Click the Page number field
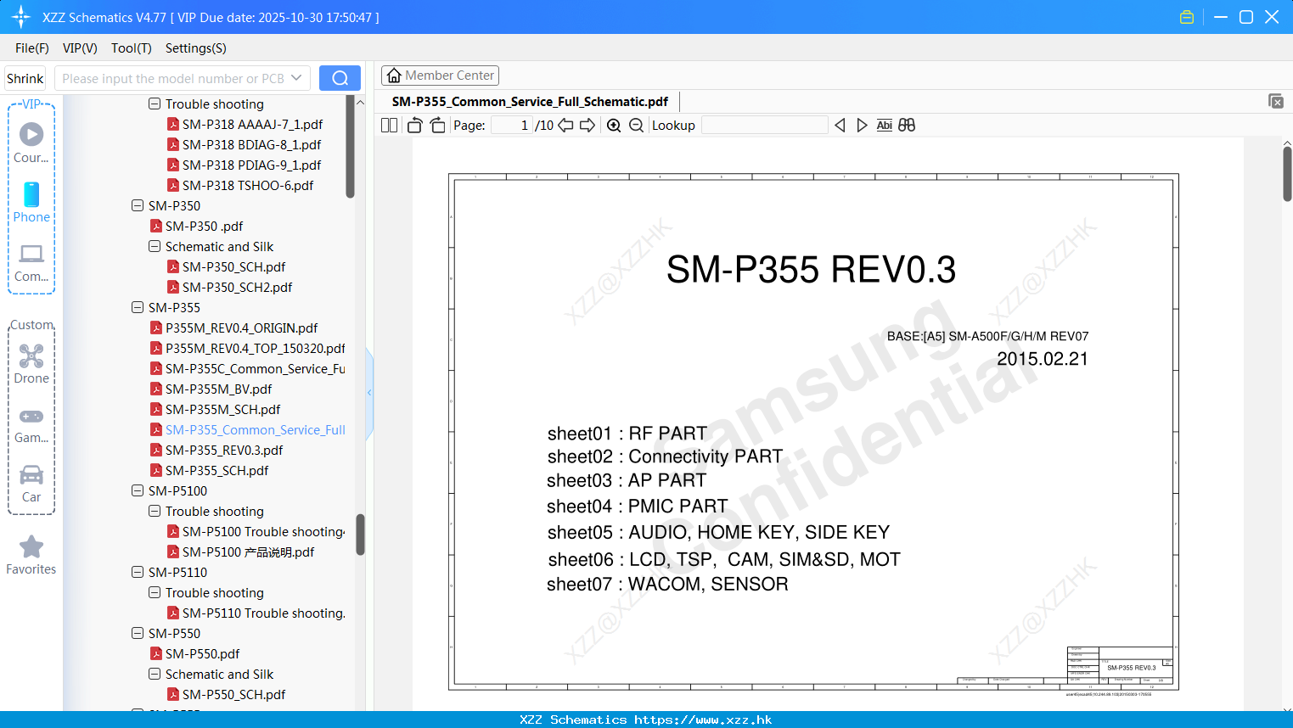 pyautogui.click(x=512, y=126)
